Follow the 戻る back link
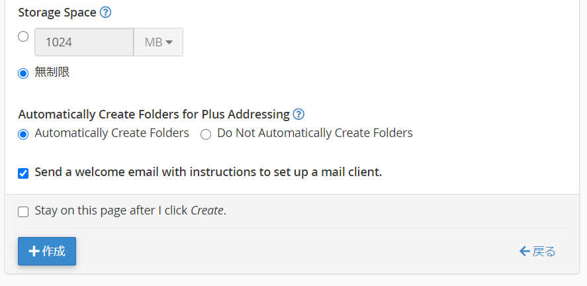 pyautogui.click(x=537, y=251)
